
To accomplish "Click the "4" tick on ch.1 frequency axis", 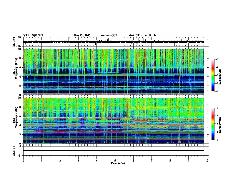I will 20,77.
